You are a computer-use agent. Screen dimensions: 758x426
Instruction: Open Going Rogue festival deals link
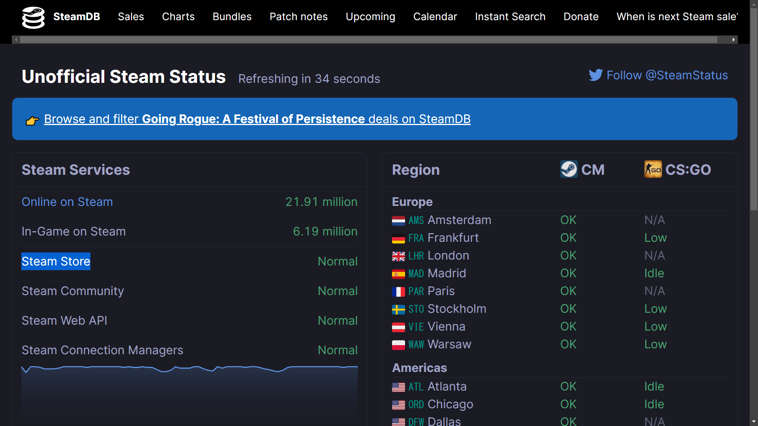257,119
